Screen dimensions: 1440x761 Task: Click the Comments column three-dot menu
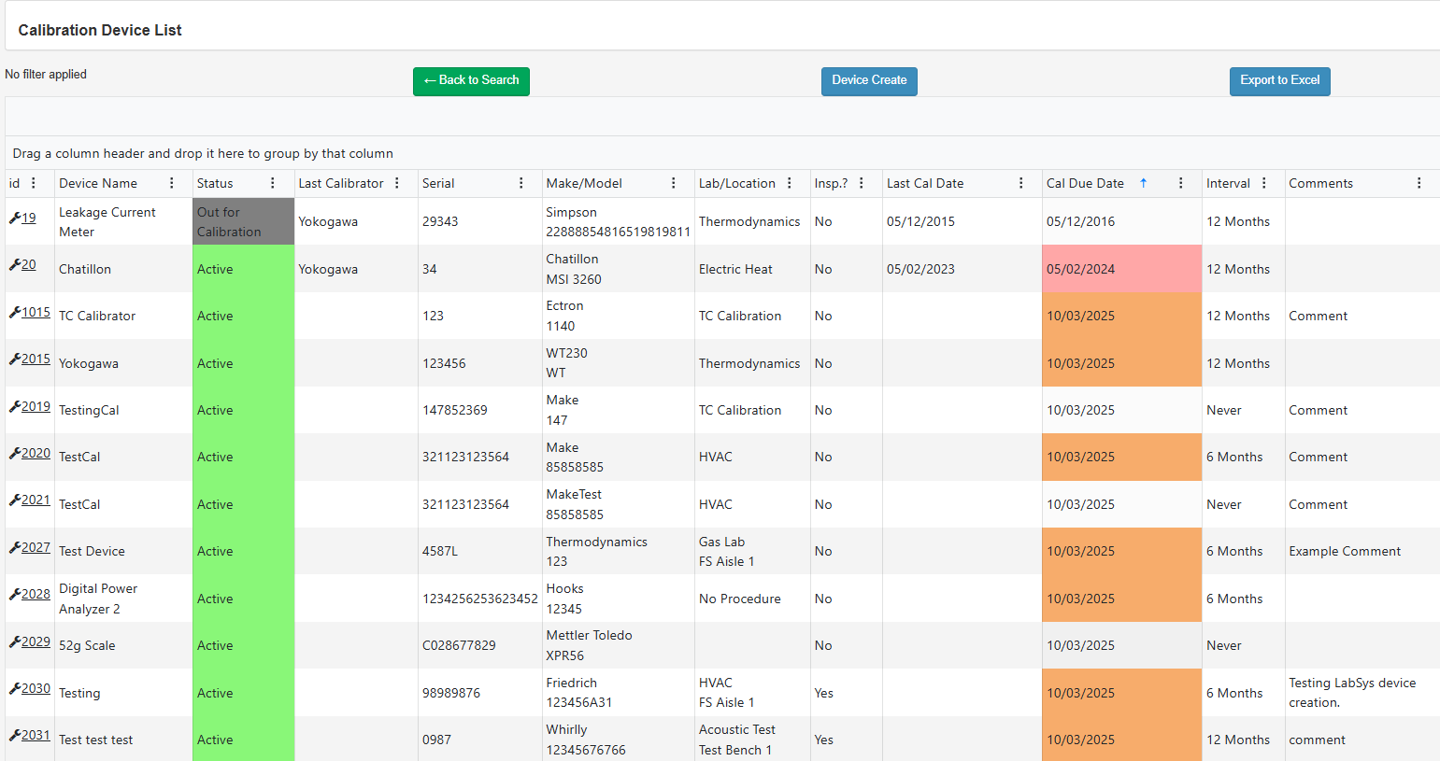coord(1419,183)
